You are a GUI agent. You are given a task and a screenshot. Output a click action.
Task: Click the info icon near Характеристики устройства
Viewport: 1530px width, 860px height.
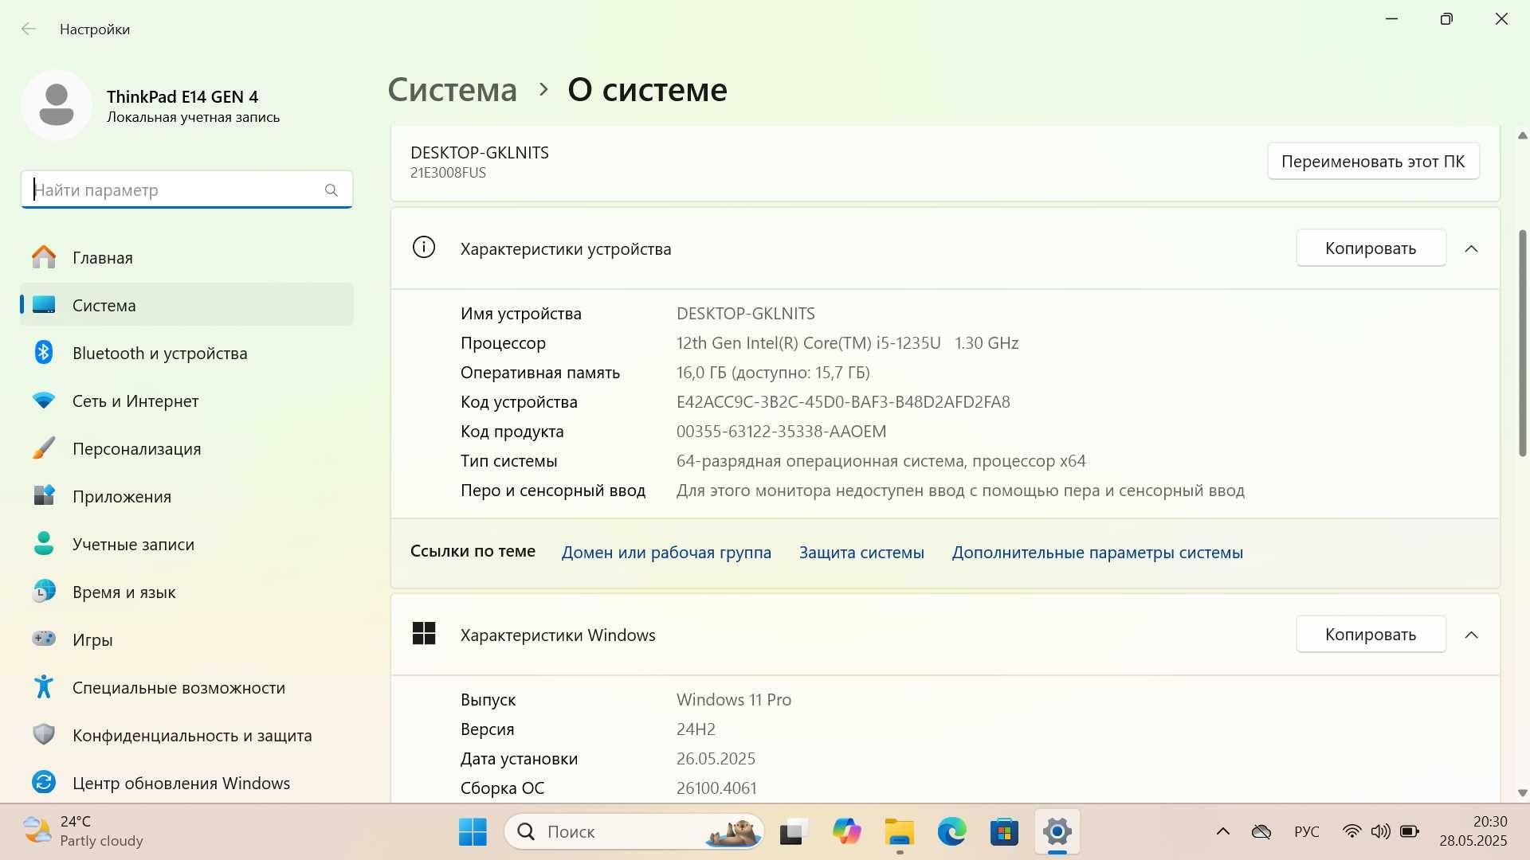424,248
